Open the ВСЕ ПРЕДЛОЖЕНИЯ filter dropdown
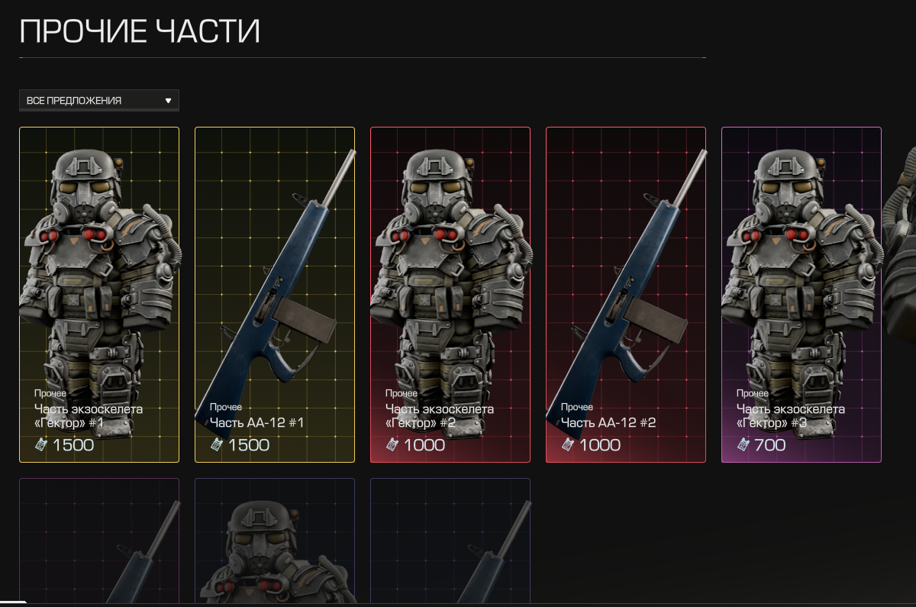This screenshot has height=607, width=916. click(99, 100)
